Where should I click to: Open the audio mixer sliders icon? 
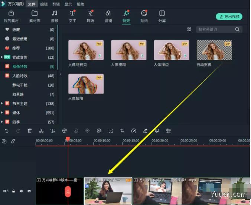click(x=168, y=131)
